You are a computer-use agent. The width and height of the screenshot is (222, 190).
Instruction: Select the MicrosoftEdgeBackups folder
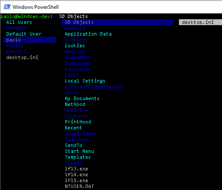tap(94, 87)
